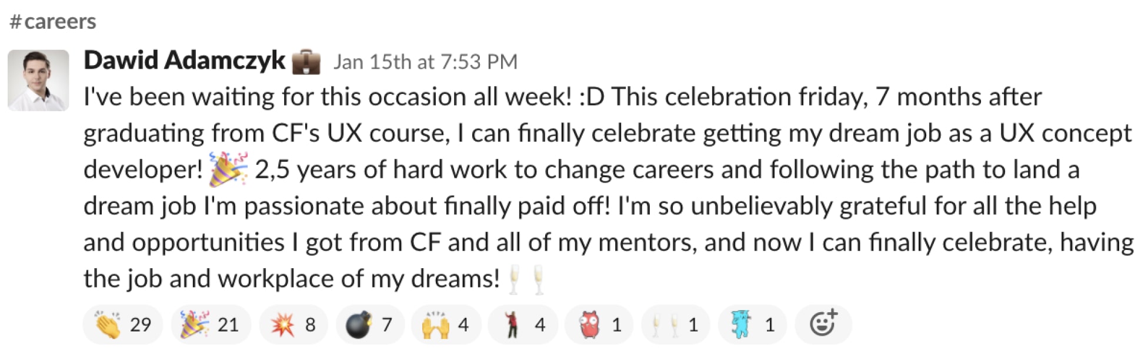Add your vote to the bomb reaction
This screenshot has width=1148, height=362.
click(x=369, y=324)
